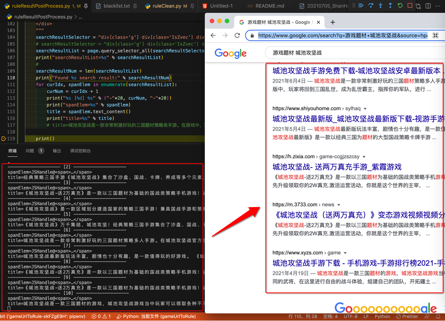Click the Google logo
Viewport: 445px width, 321px height.
pyautogui.click(x=230, y=53)
